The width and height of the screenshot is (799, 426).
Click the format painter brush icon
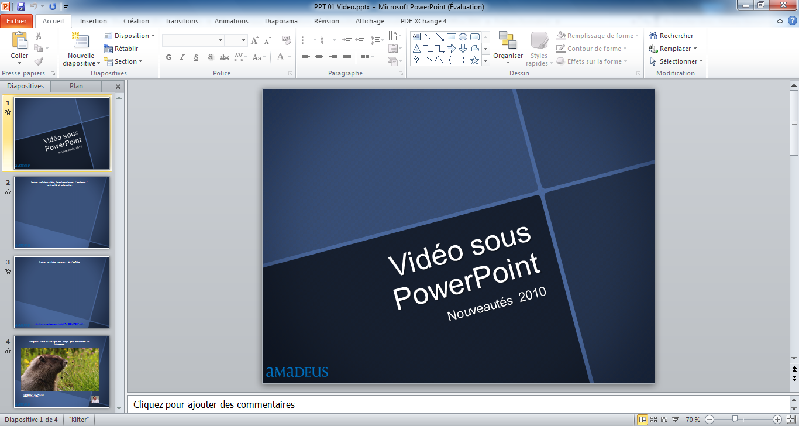(39, 61)
